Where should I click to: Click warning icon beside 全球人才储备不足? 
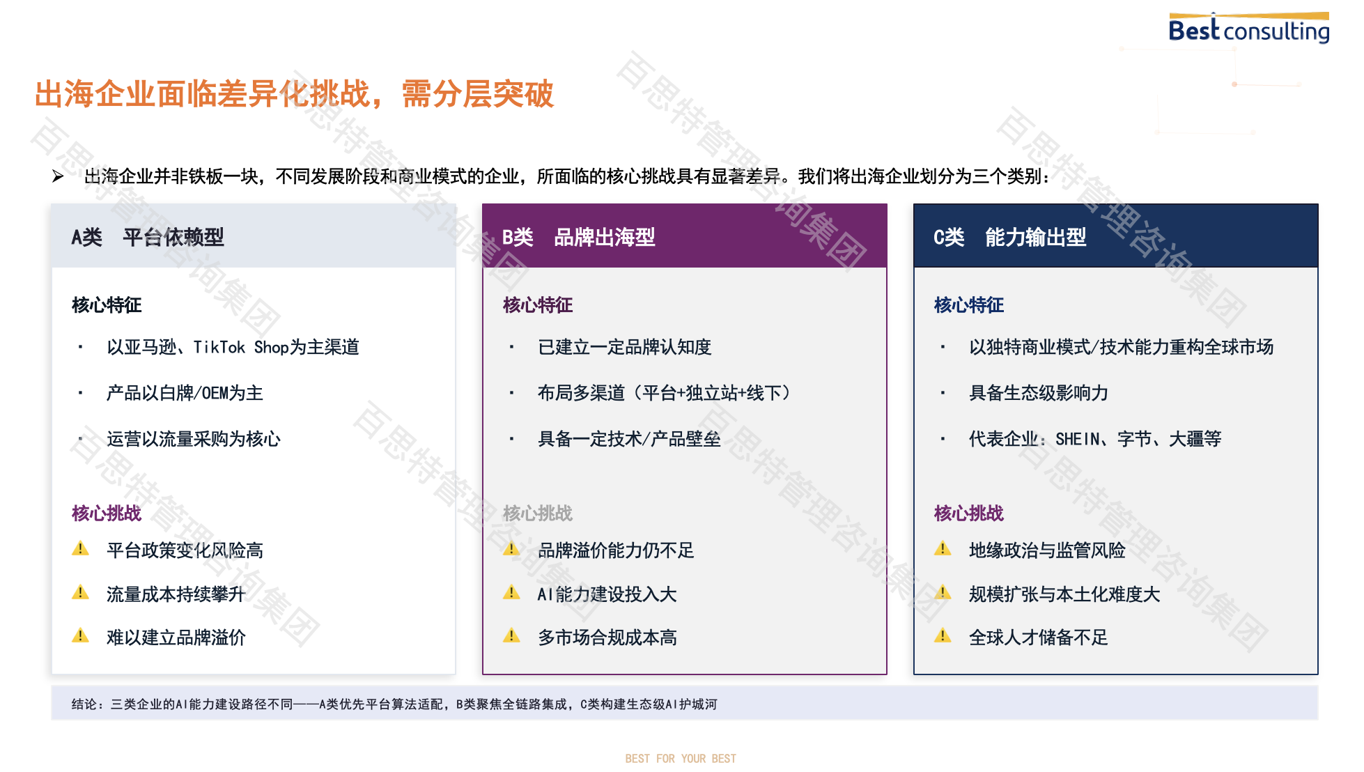point(943,636)
